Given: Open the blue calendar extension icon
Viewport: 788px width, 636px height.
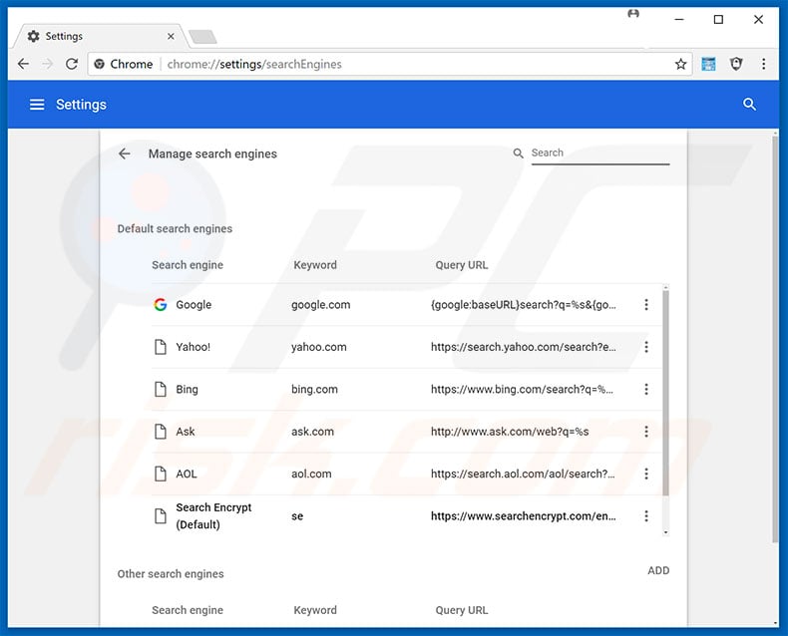Looking at the screenshot, I should [x=708, y=64].
